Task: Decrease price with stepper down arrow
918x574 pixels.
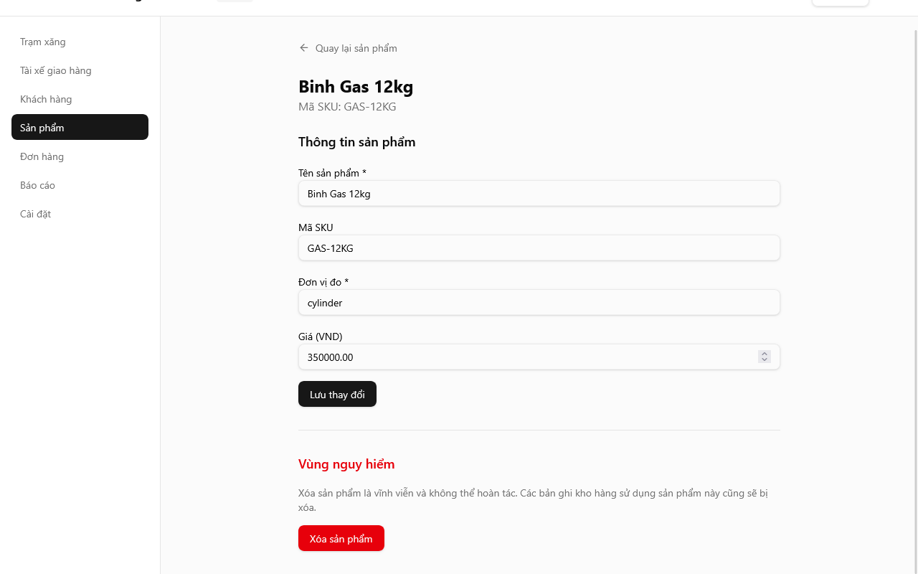Action: [x=765, y=360]
